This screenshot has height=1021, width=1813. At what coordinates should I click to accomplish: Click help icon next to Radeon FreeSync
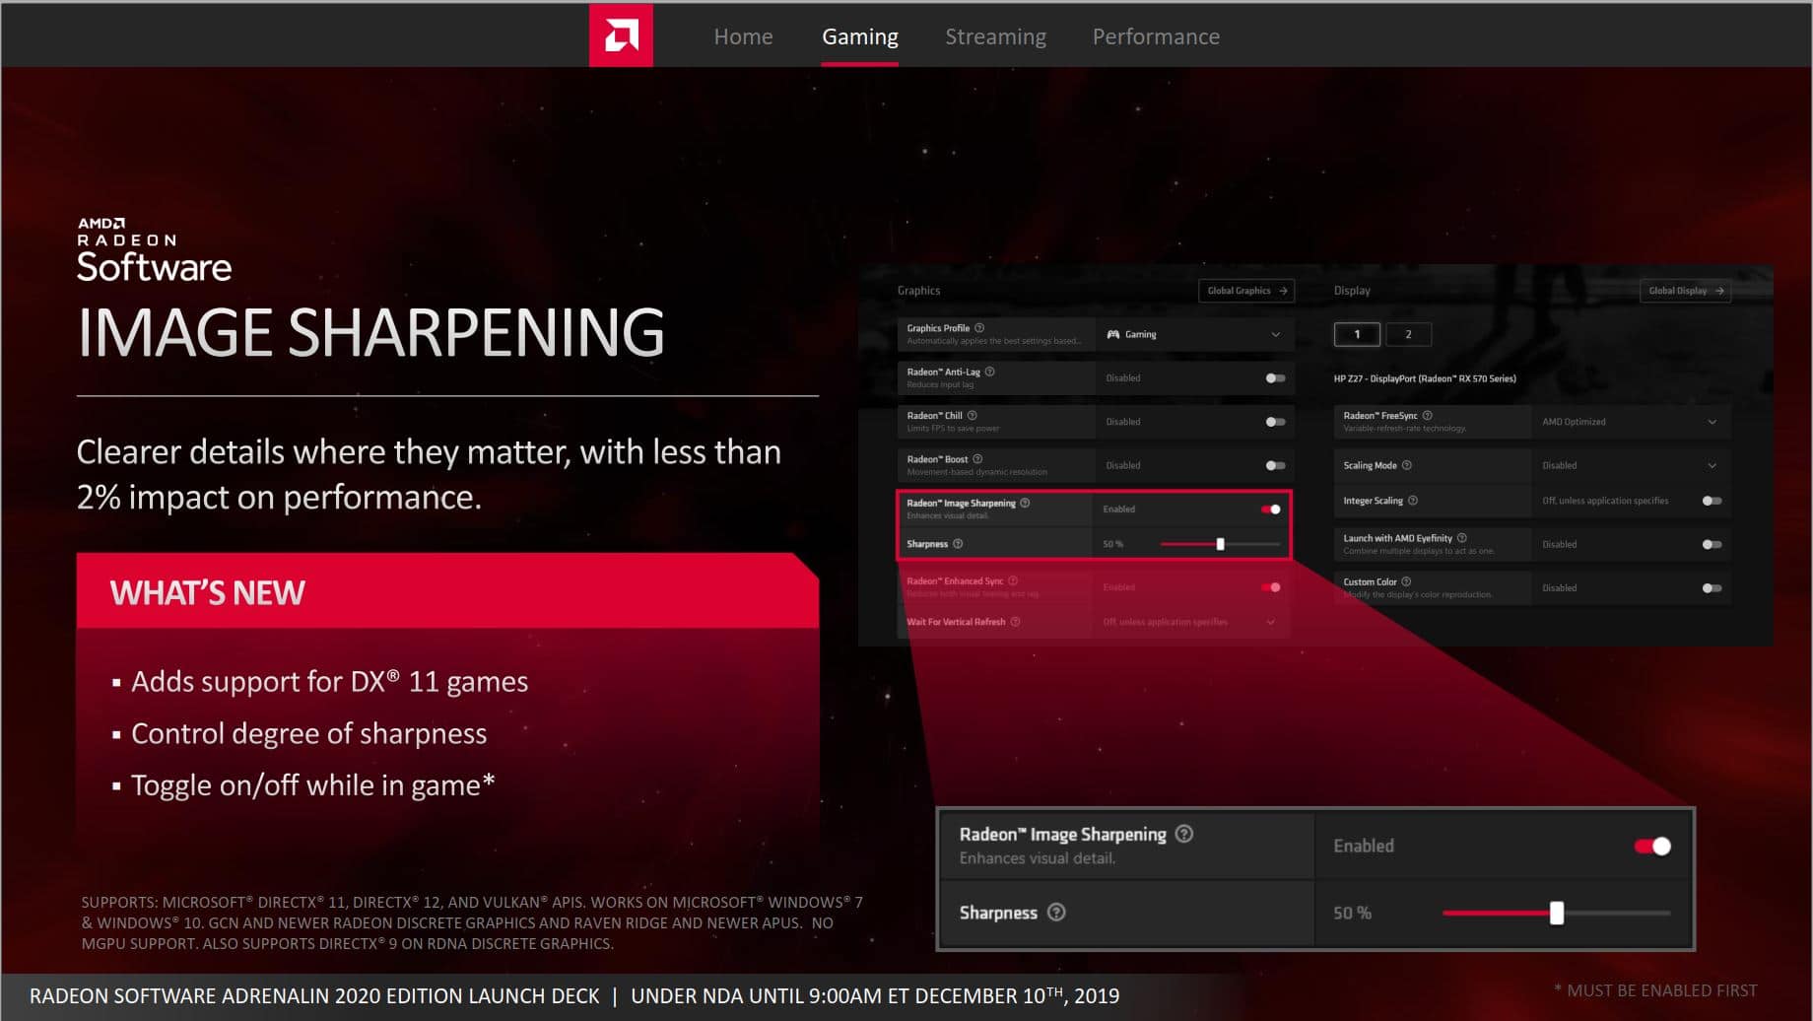(1427, 415)
